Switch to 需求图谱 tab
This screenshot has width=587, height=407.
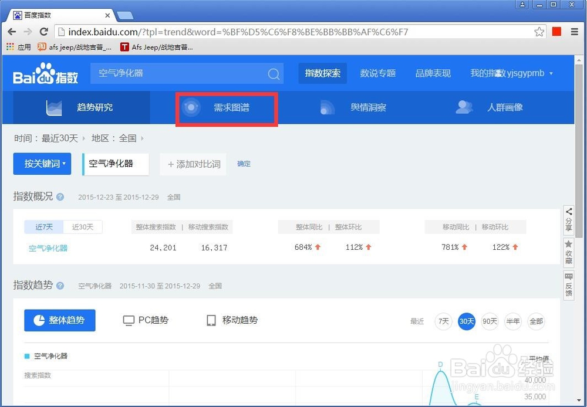point(227,109)
